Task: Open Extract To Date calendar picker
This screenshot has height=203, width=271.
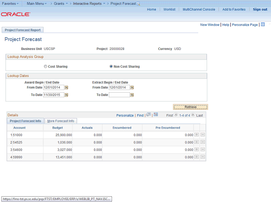Action: point(132,95)
